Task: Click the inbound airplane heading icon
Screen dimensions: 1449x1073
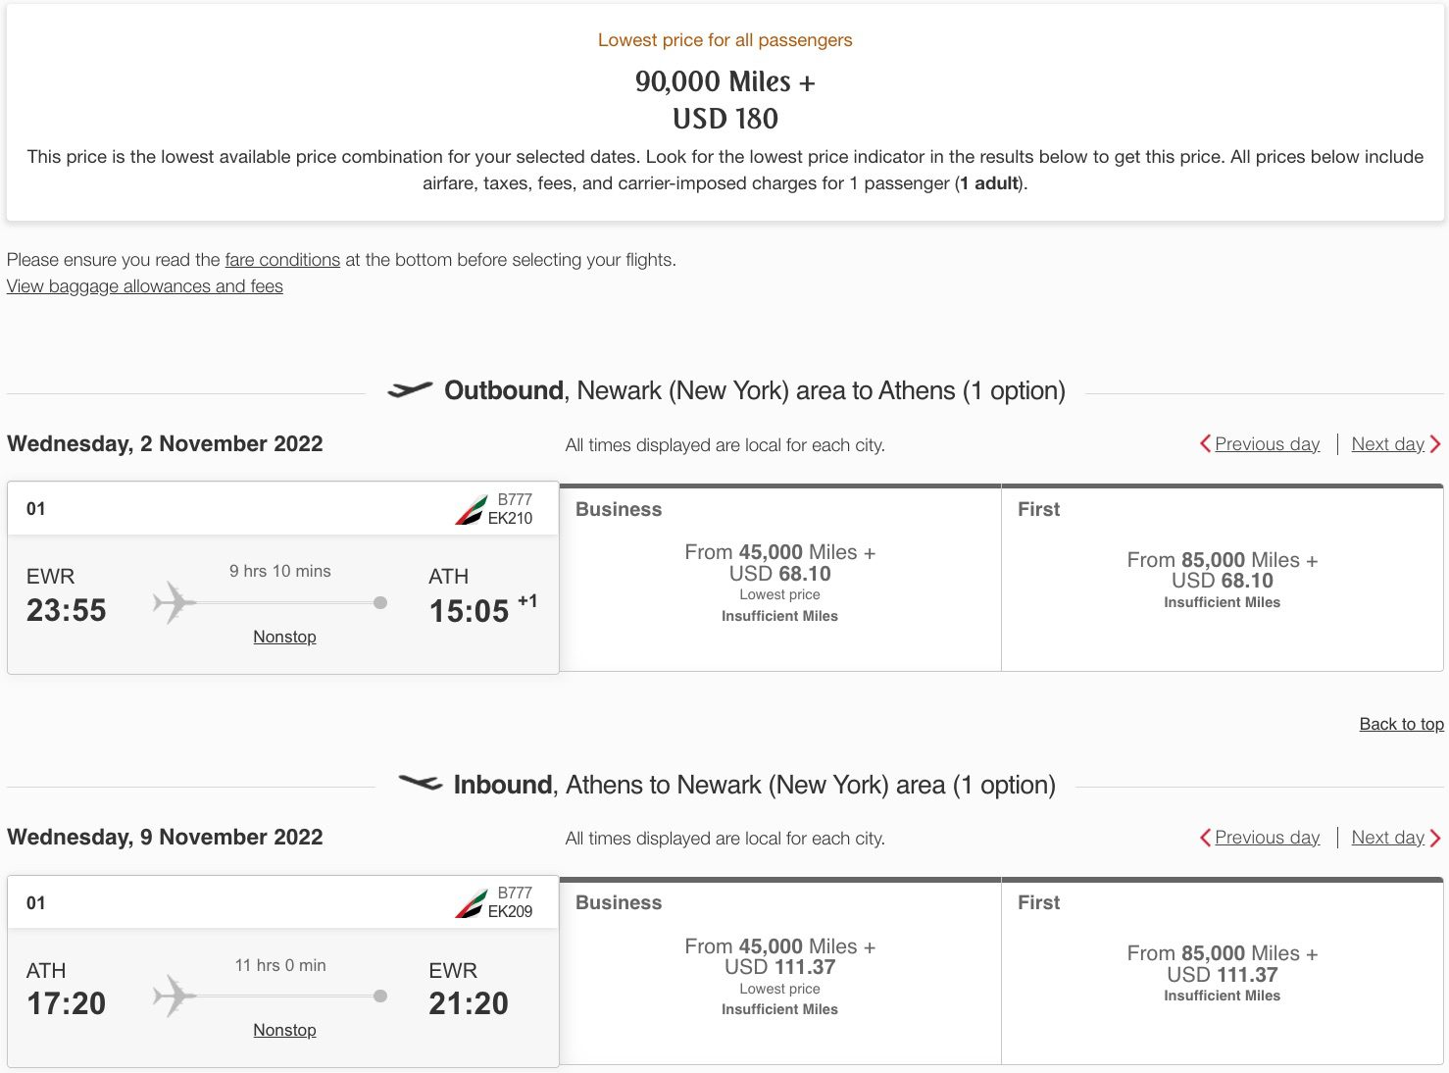Action: click(x=421, y=783)
